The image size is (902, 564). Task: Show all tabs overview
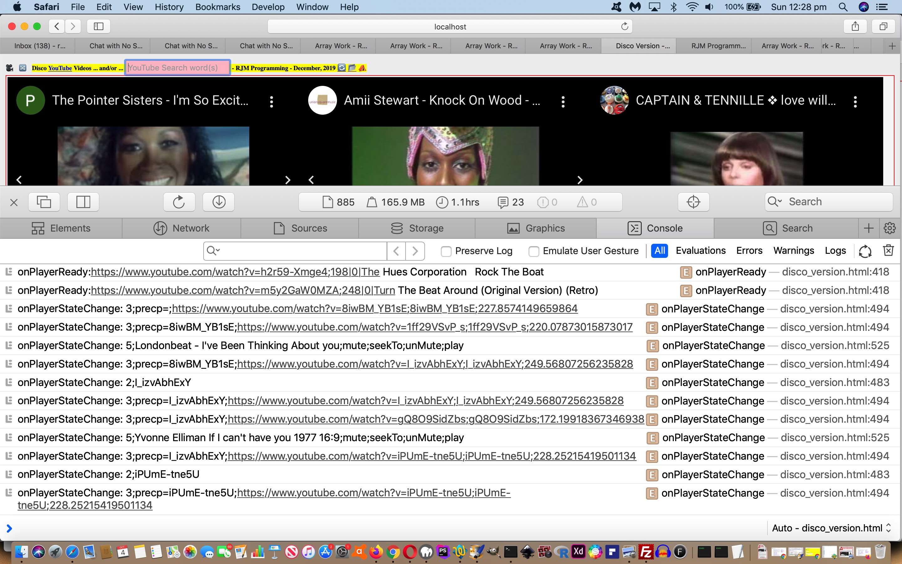pyautogui.click(x=883, y=27)
